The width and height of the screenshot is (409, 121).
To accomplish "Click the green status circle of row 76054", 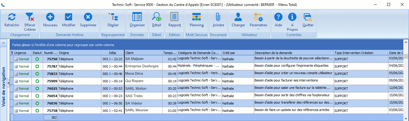I will [x=37, y=96].
